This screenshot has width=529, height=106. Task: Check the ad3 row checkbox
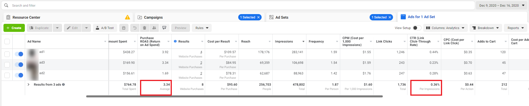pos(7,65)
